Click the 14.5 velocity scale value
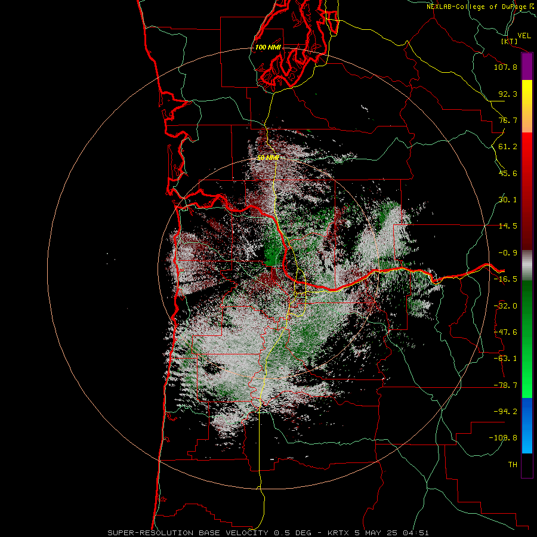The width and height of the screenshot is (537, 537). click(x=508, y=226)
